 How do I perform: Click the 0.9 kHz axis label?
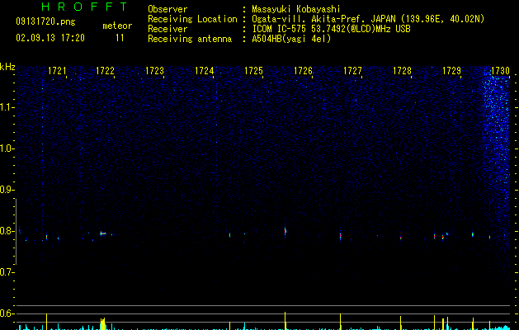click(7, 190)
